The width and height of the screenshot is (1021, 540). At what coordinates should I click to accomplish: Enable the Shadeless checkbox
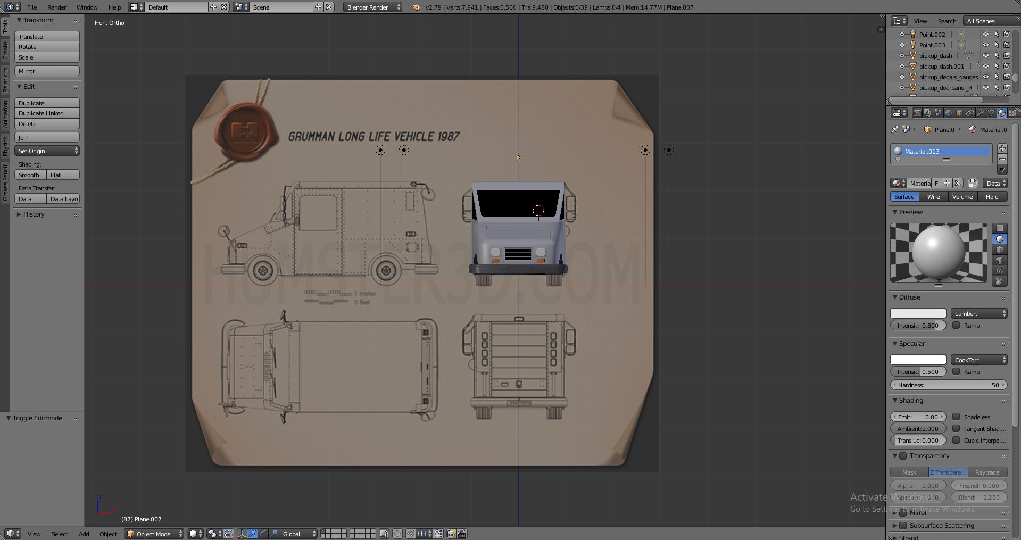pyautogui.click(x=956, y=417)
